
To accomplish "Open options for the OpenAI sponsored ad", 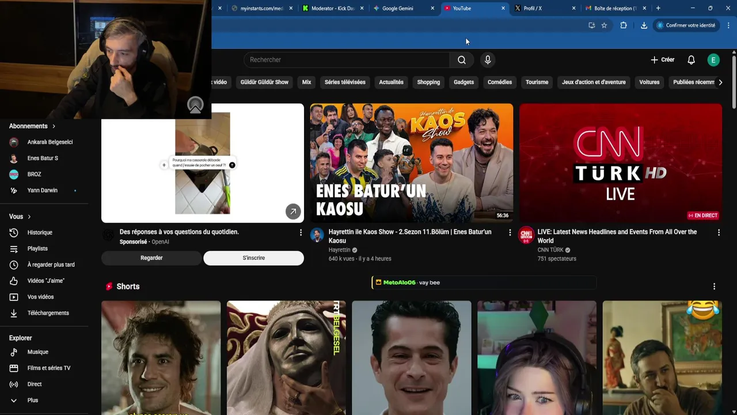I will coord(301,232).
